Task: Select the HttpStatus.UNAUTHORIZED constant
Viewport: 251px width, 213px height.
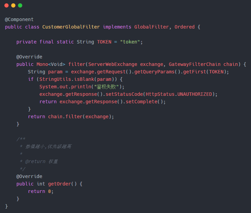Action: click(179, 94)
